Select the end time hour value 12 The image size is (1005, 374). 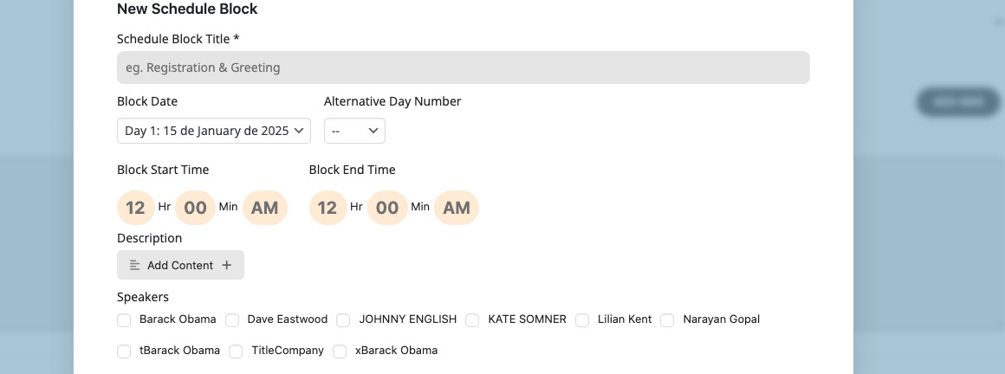[x=327, y=208]
